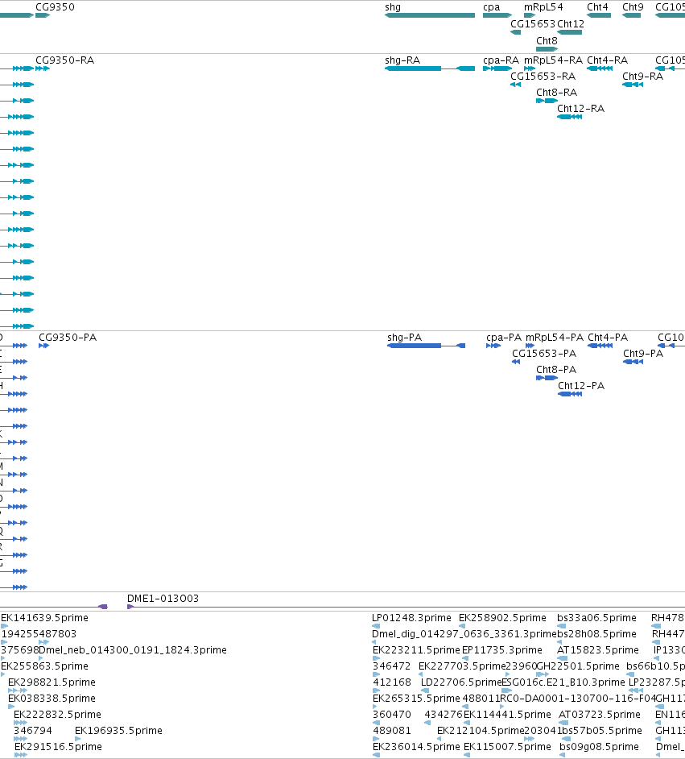The width and height of the screenshot is (685, 759).
Task: Select the shg-RA label
Action: (402, 60)
